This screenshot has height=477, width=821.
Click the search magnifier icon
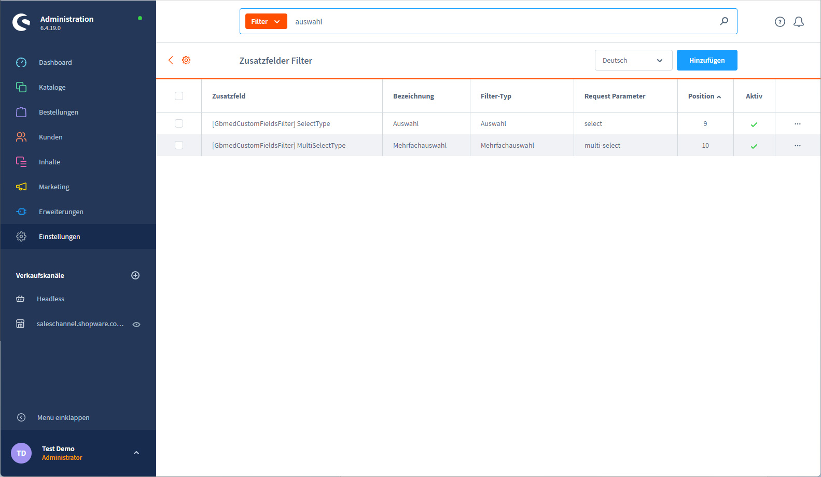[724, 21]
